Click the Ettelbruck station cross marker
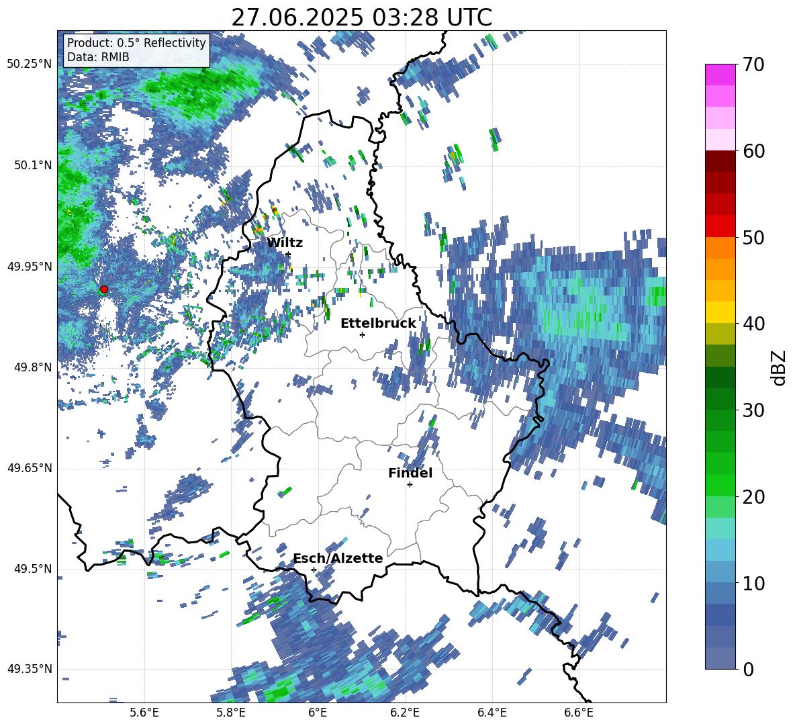Image resolution: width=795 pixels, height=726 pixels. [x=362, y=334]
